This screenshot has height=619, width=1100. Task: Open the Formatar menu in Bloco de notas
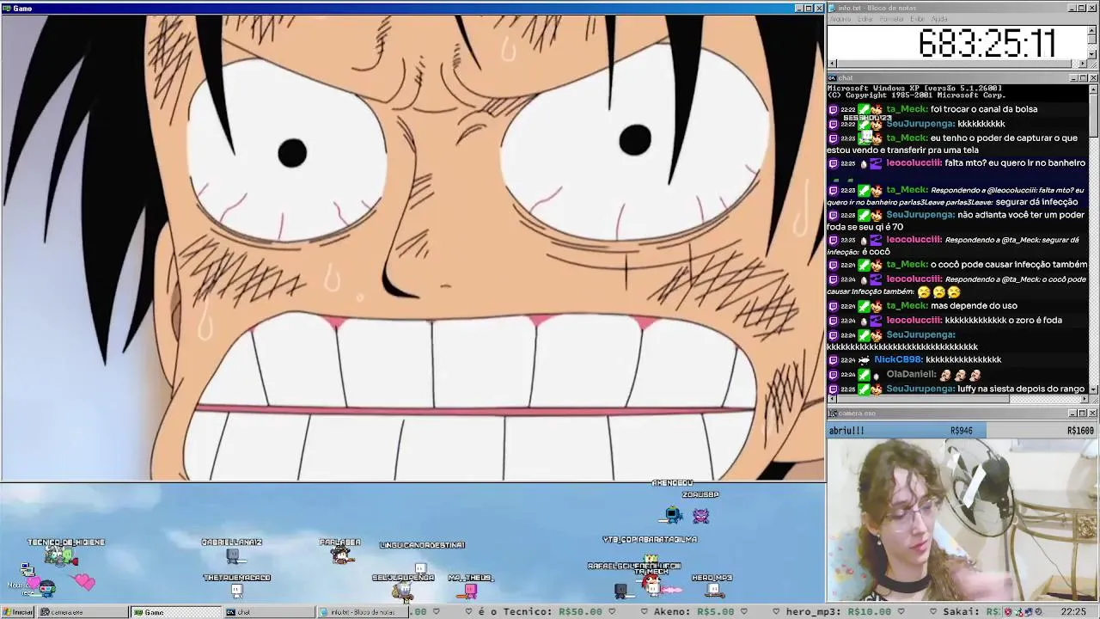(891, 19)
